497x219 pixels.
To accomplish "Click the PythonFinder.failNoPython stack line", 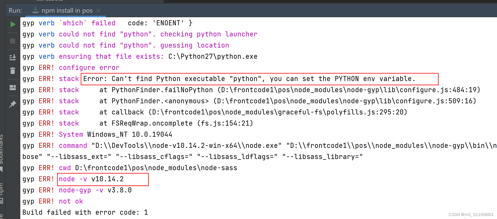I will [251, 90].
